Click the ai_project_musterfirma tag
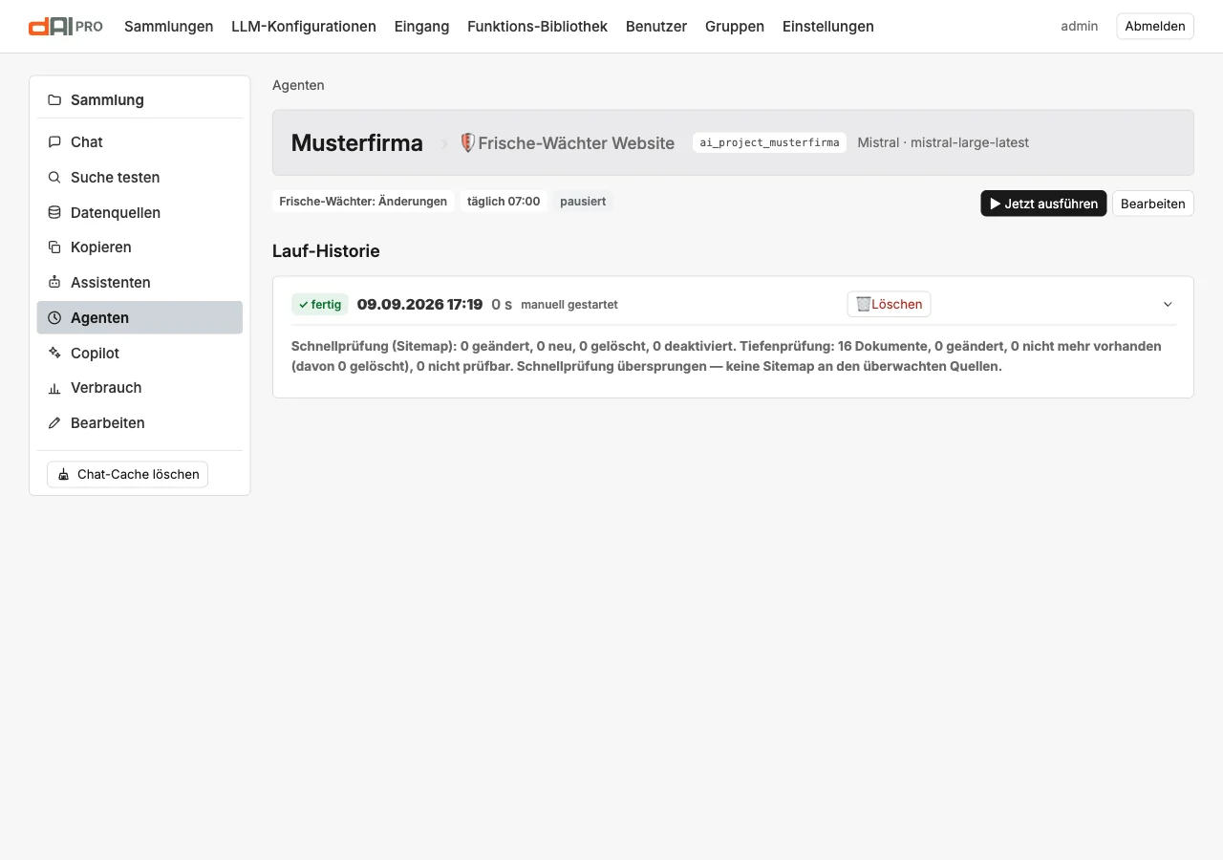This screenshot has height=860, width=1223. pyautogui.click(x=769, y=143)
